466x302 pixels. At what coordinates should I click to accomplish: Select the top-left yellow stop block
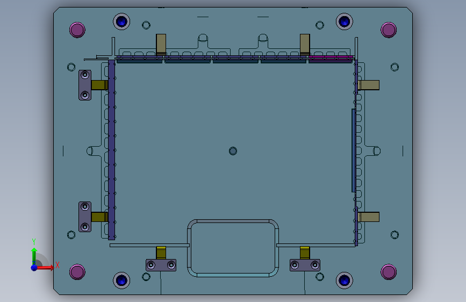pos(161,45)
